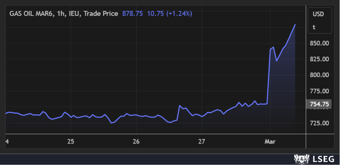
Task: Select date 26 on the time axis
Action: [x=136, y=141]
